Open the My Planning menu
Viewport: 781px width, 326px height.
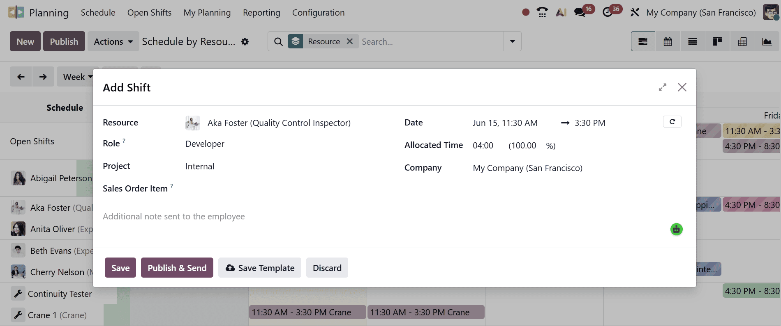(x=207, y=13)
